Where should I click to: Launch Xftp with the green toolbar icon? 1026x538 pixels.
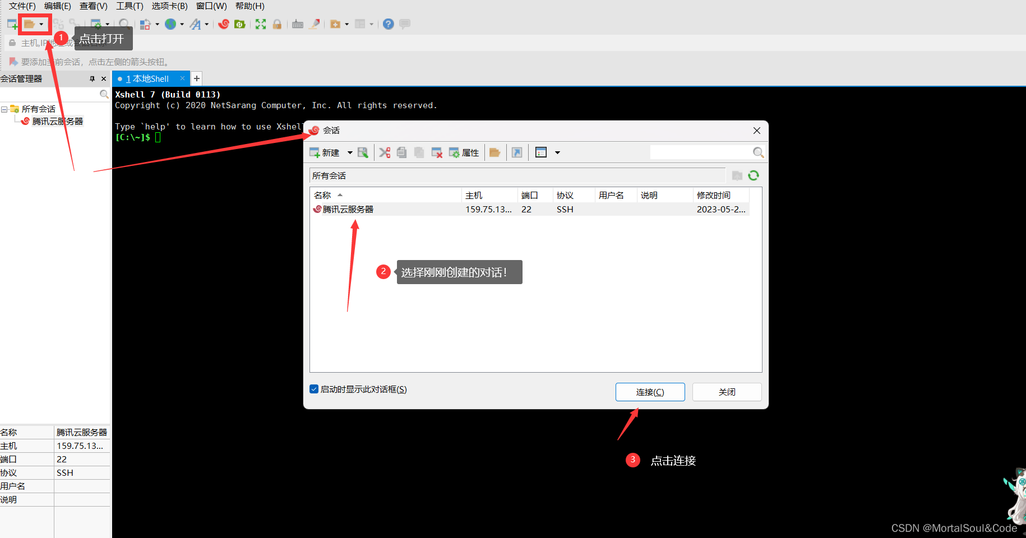240,24
